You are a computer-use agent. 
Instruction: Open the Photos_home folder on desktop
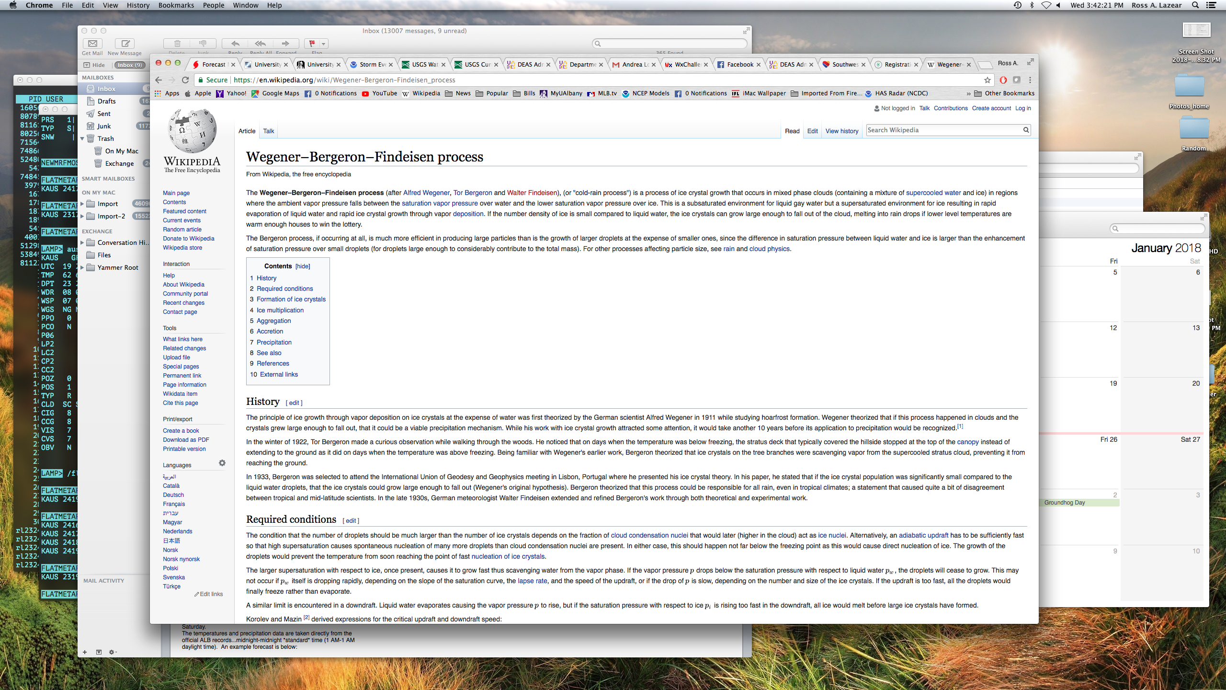pos(1190,87)
